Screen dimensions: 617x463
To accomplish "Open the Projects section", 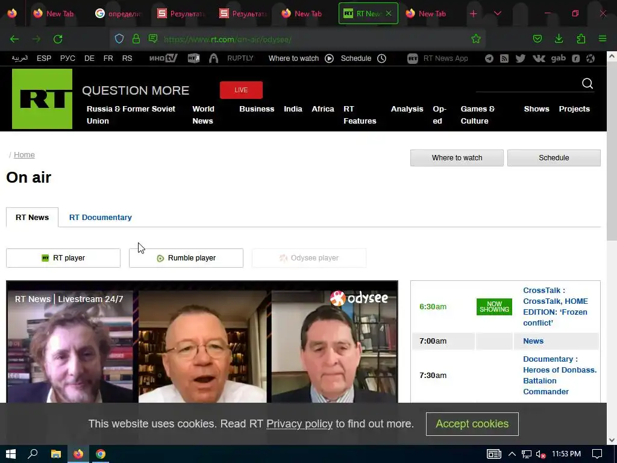I will [x=574, y=109].
